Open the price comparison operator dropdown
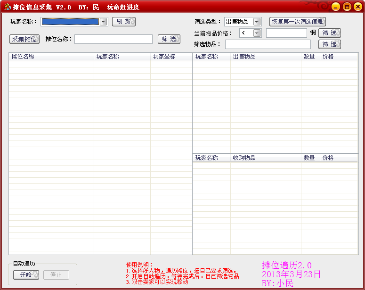The width and height of the screenshot is (365, 290). coord(257,33)
